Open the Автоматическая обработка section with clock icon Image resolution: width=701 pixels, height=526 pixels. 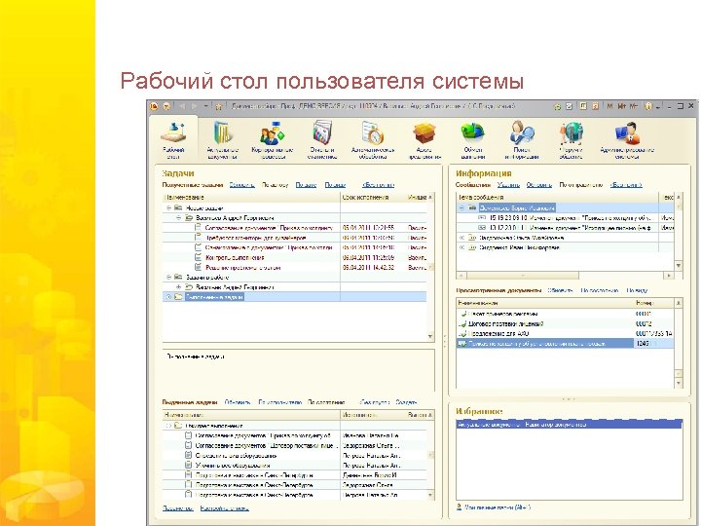(x=373, y=139)
